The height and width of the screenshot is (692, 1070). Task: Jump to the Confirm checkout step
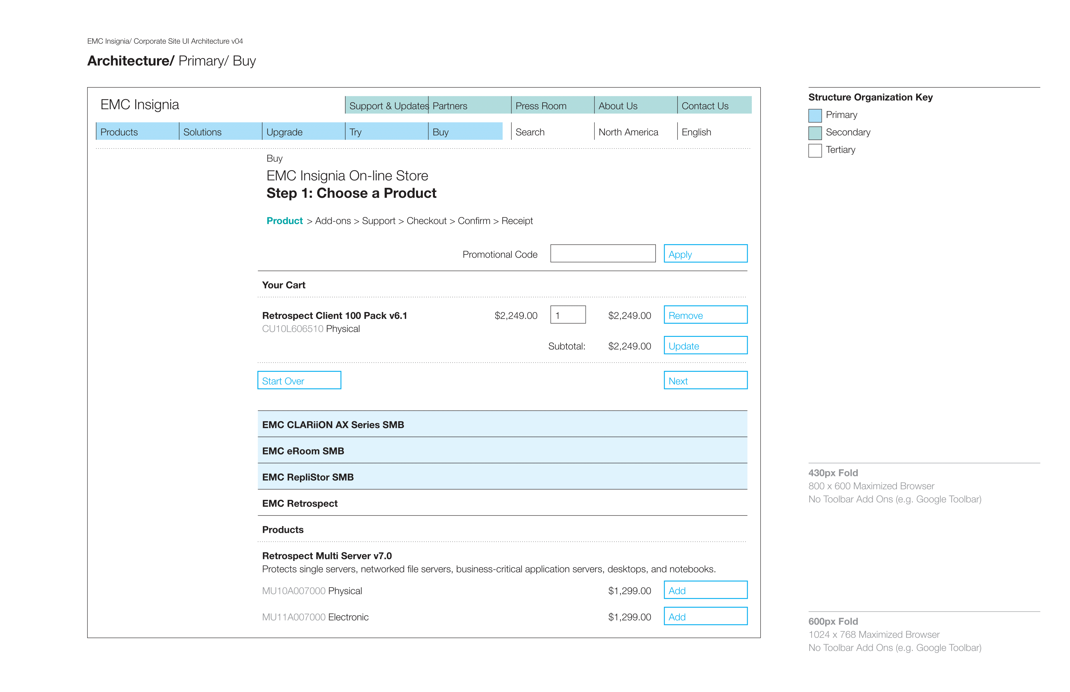pyautogui.click(x=474, y=220)
